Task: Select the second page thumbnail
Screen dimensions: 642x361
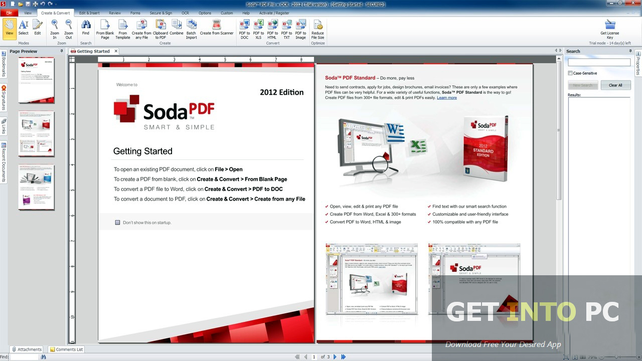Action: click(37, 134)
